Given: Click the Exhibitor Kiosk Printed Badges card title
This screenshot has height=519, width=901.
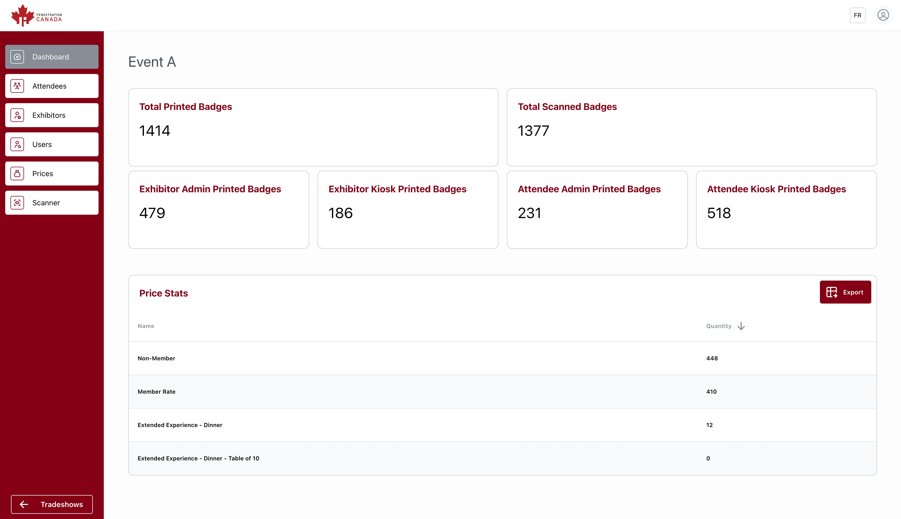Looking at the screenshot, I should pyautogui.click(x=397, y=189).
